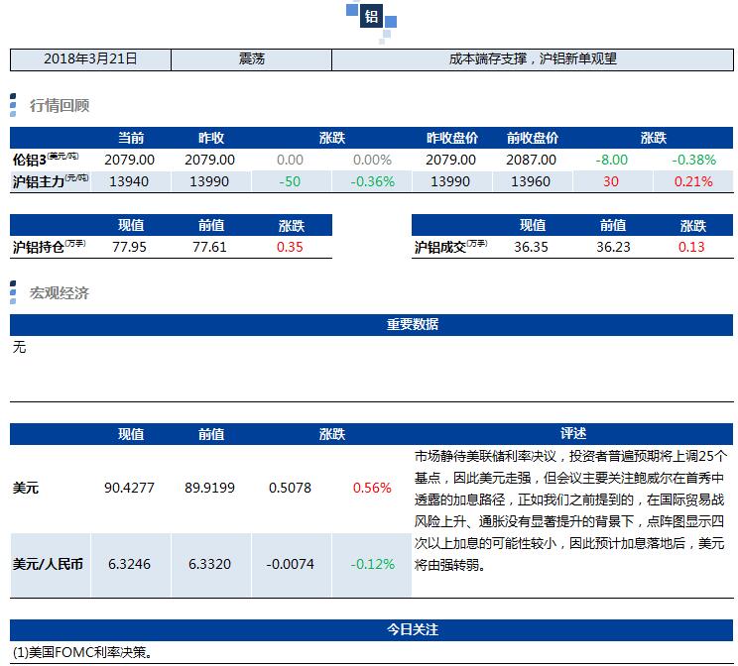Click the 震荡 outlook cell
This screenshot has height=666, width=738.
(x=251, y=59)
